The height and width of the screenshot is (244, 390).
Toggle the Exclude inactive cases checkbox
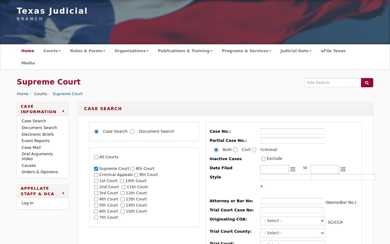point(263,159)
